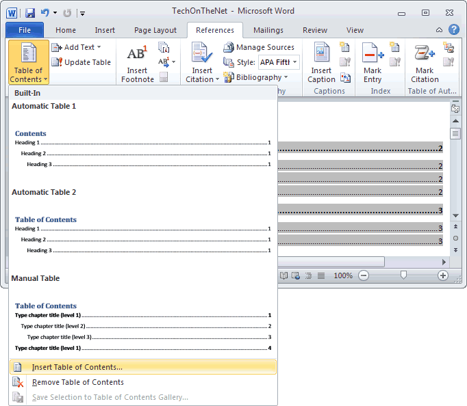This screenshot has height=406, width=467.
Task: Click the vertical scrollbar down arrow
Action: (x=455, y=215)
